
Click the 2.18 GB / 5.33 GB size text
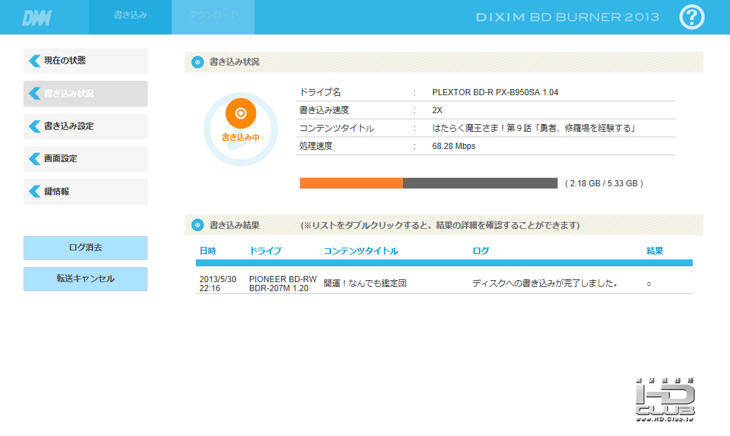coord(604,184)
